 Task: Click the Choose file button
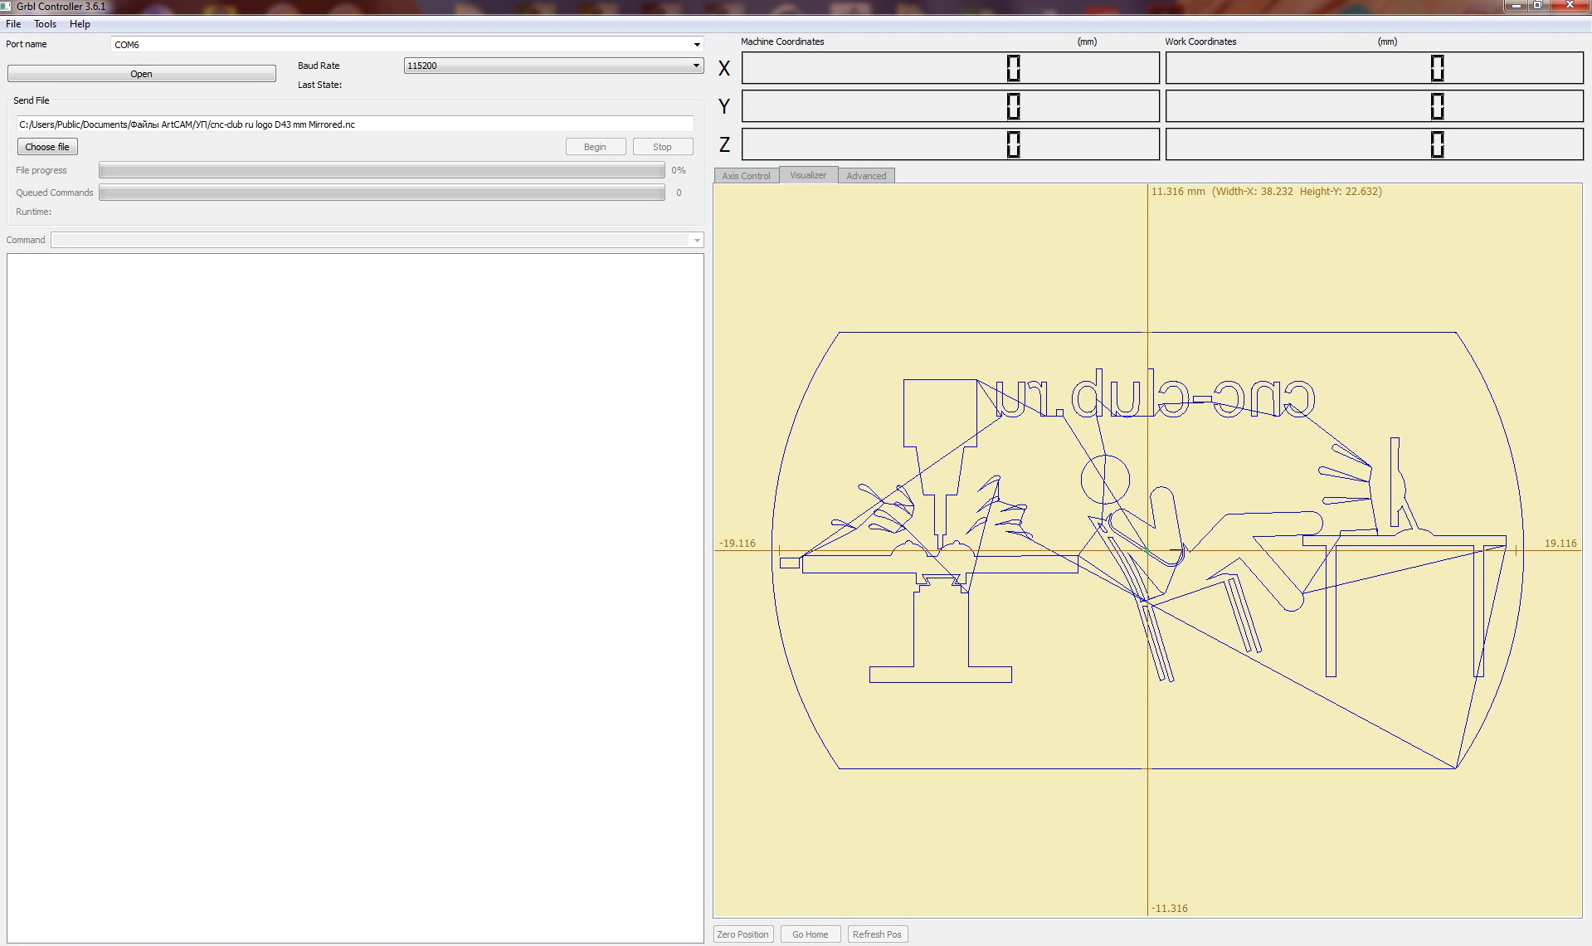pos(47,147)
